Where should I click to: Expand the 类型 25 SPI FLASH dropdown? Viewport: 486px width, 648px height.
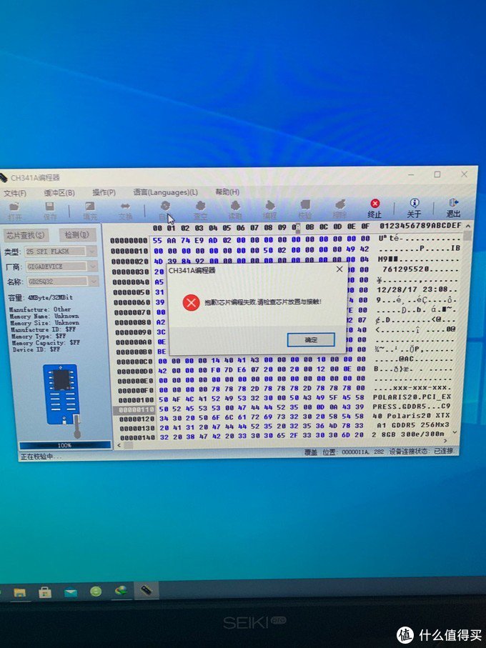pyautogui.click(x=92, y=251)
